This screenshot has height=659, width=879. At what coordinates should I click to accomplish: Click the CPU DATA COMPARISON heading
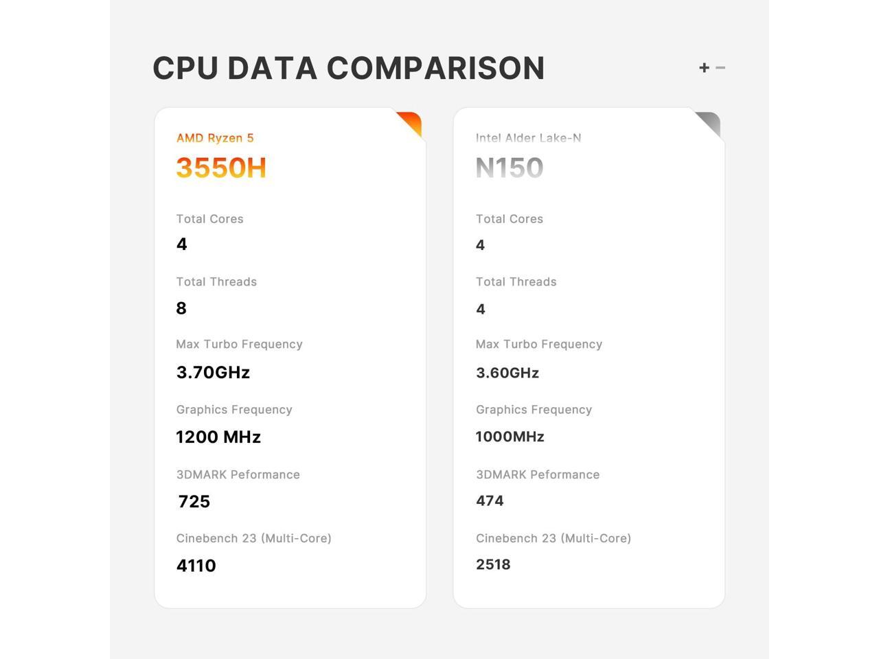tap(348, 68)
